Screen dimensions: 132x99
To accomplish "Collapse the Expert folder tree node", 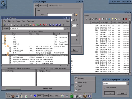I will point(6,46).
